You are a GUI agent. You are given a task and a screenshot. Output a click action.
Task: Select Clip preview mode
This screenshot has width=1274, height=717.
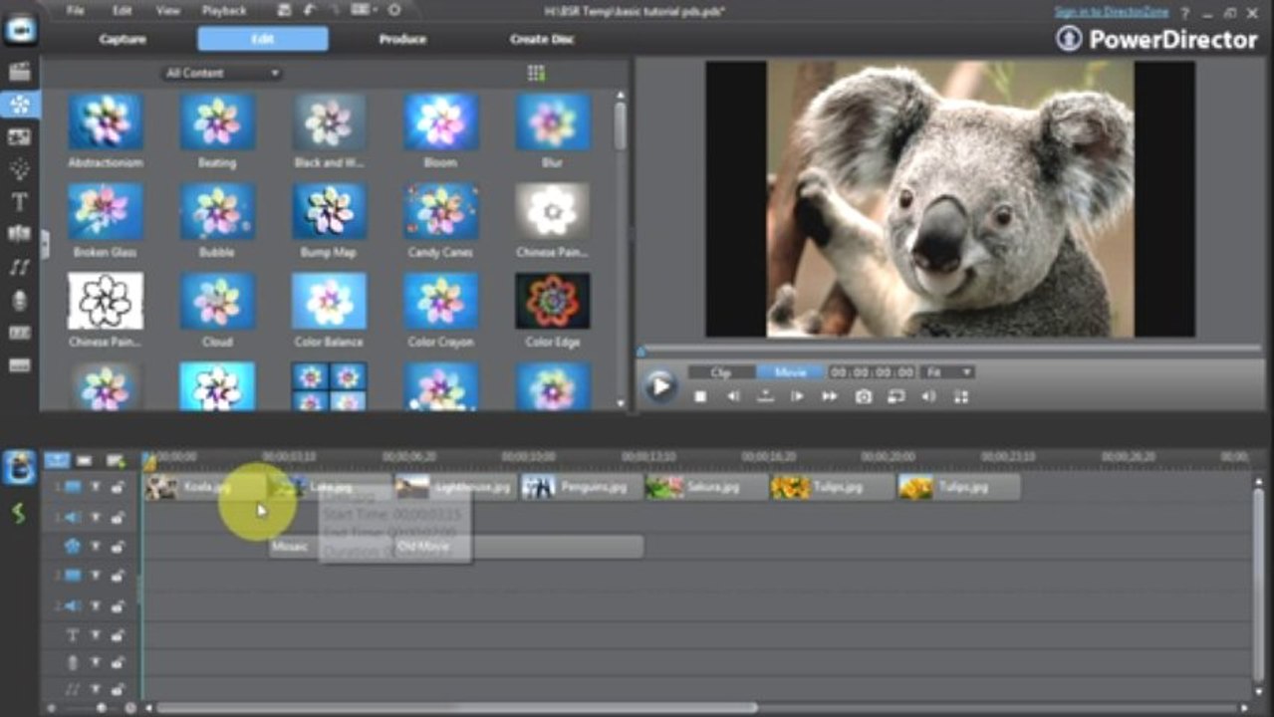721,372
